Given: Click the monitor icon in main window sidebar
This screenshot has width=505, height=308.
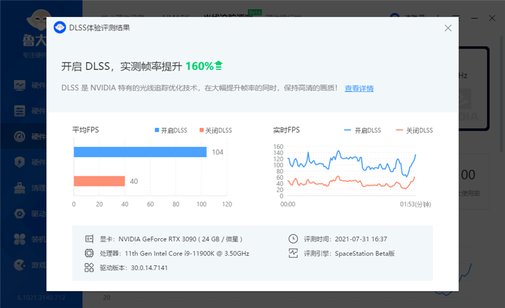Looking at the screenshot, I should click(20, 85).
